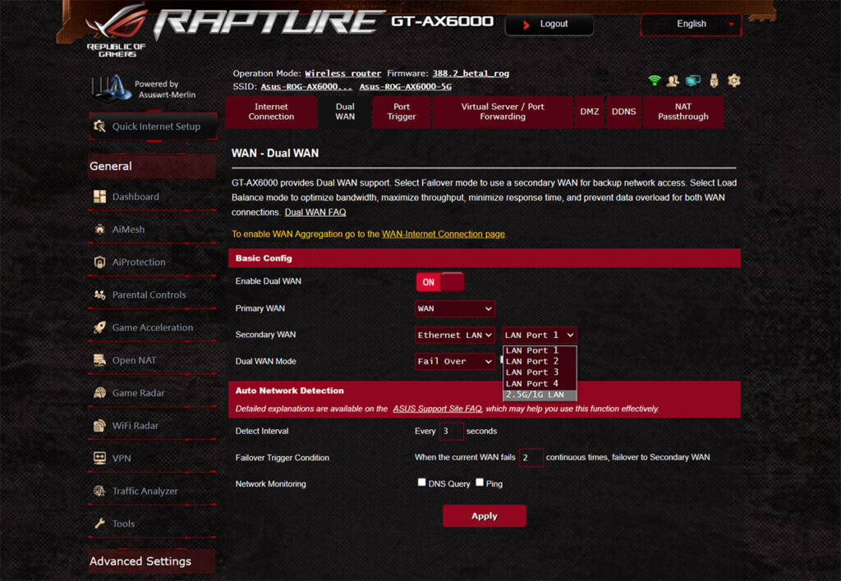Viewport: 841px width, 581px height.
Task: Click the Apply button
Action: [485, 515]
